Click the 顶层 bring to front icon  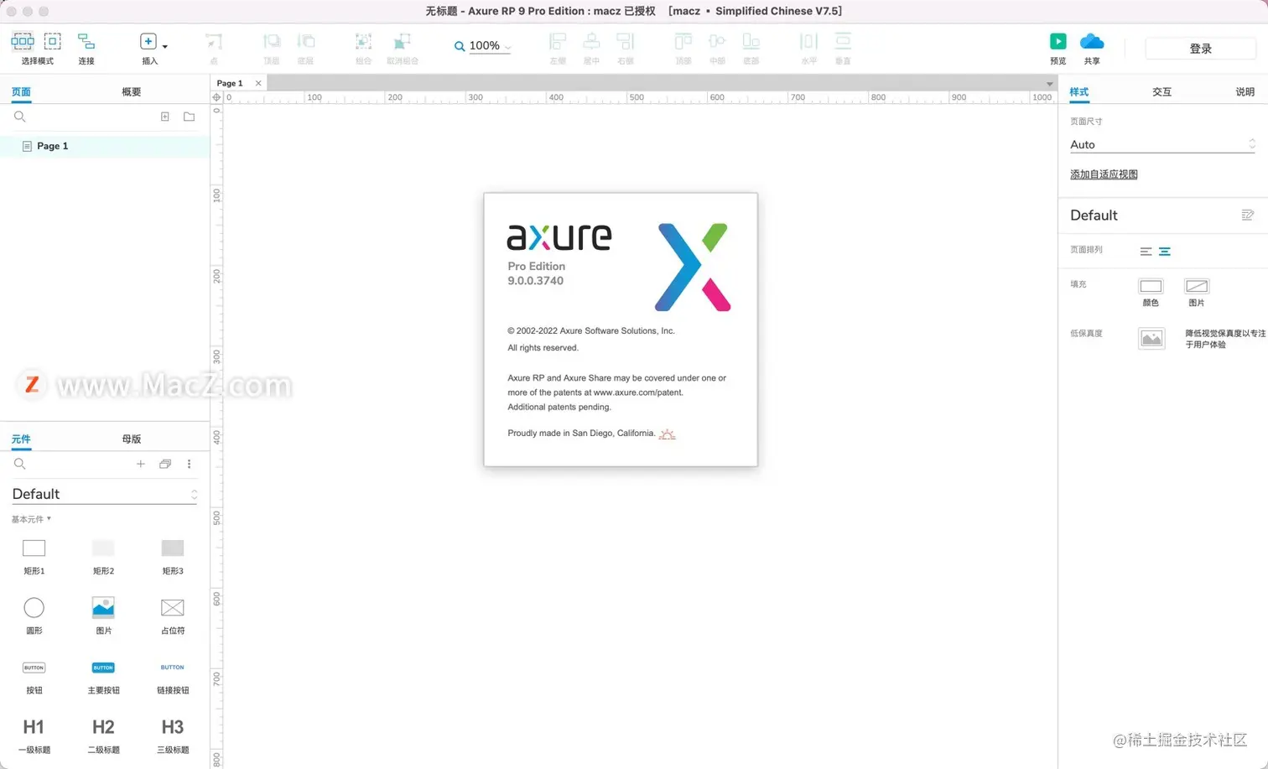click(x=272, y=41)
